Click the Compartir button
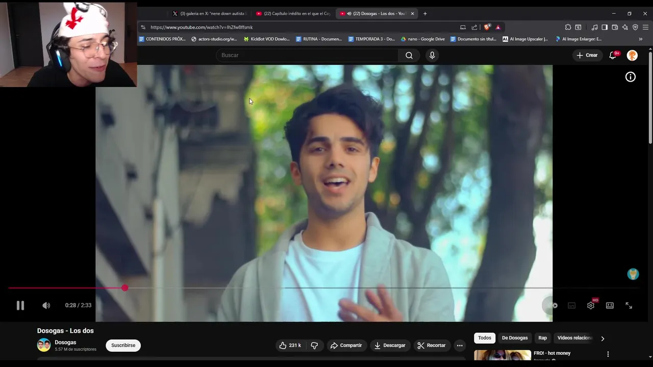 346,345
